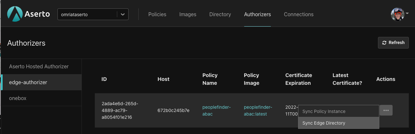
Task: Open the Connections tab
Action: [299, 14]
